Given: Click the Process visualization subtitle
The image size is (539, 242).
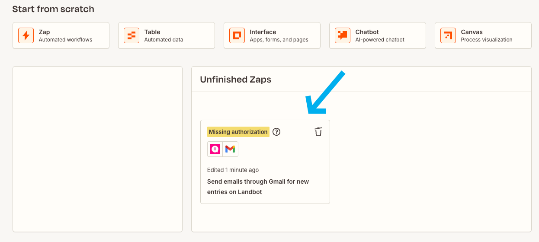Looking at the screenshot, I should point(487,40).
